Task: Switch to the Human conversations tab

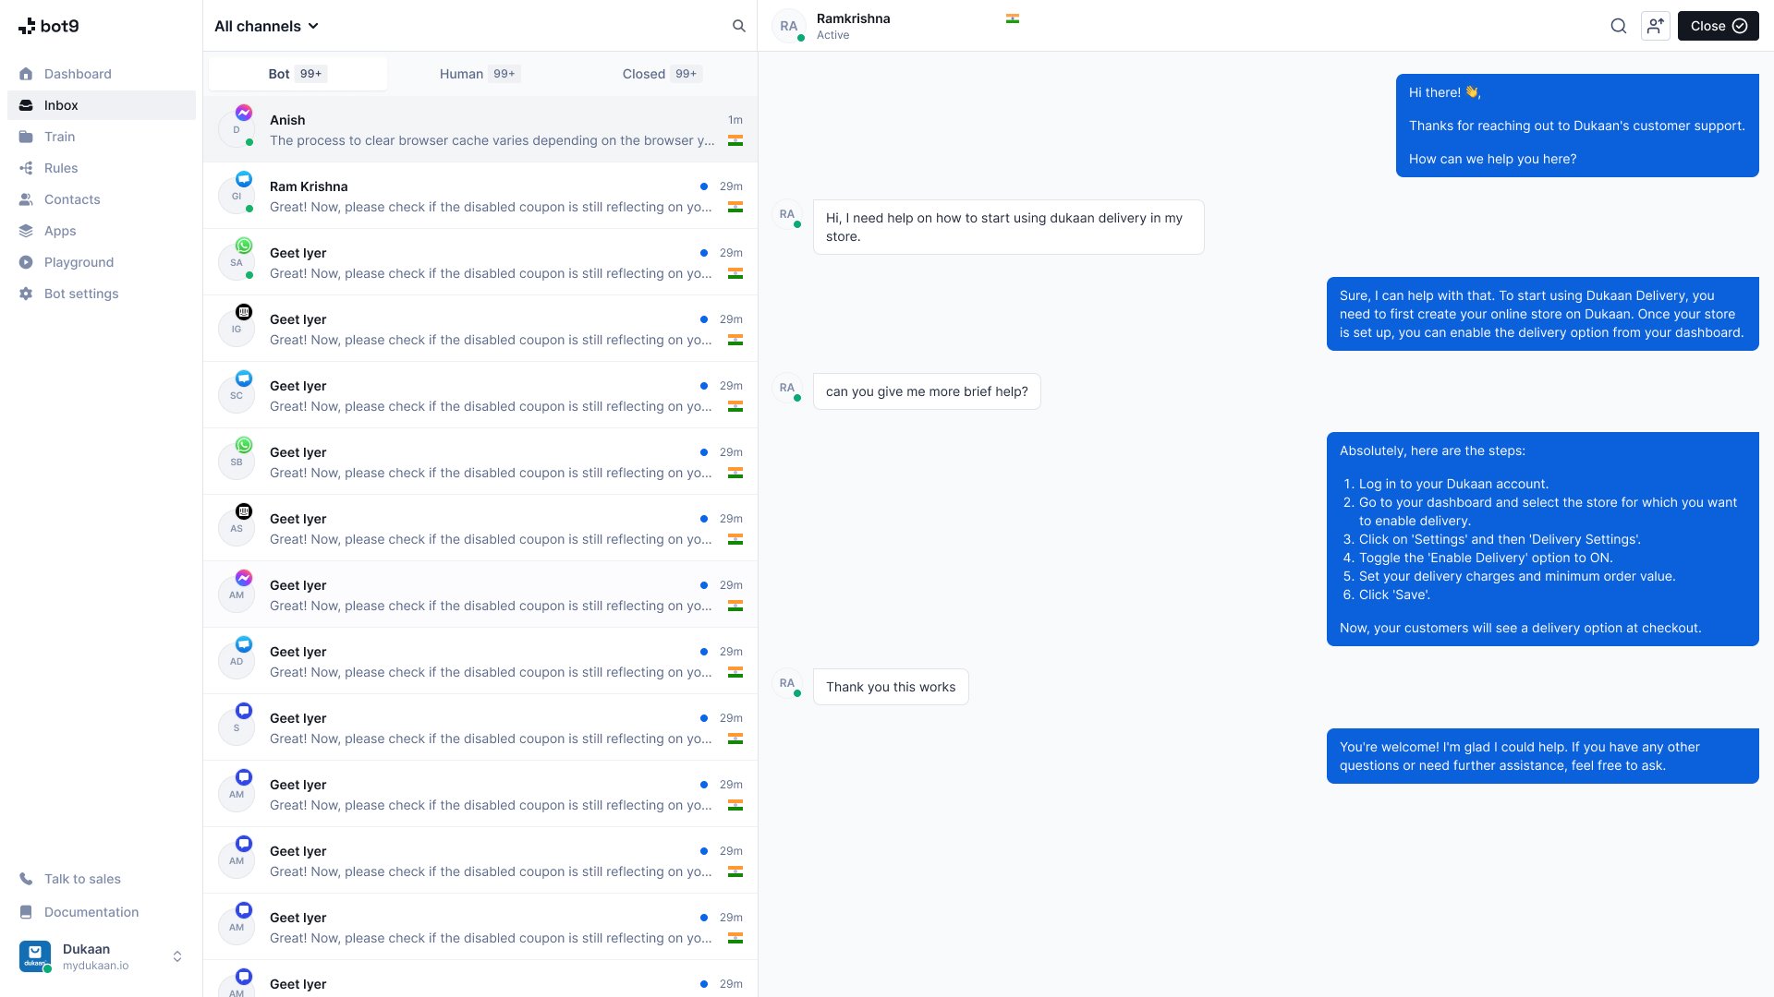Action: click(x=478, y=74)
